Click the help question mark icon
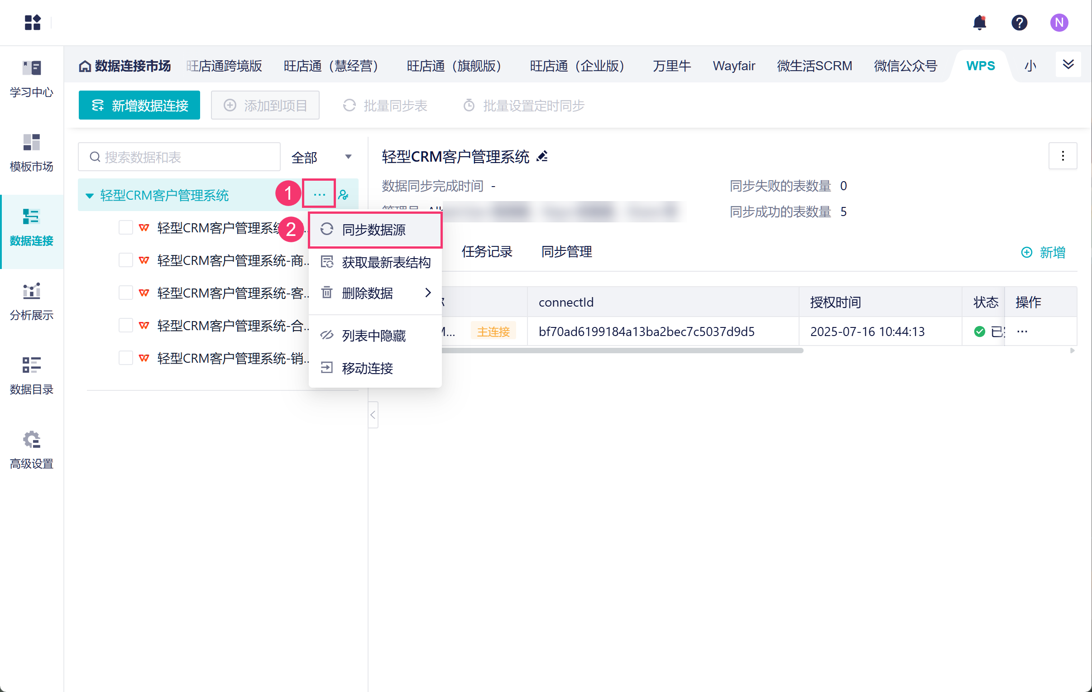The height and width of the screenshot is (692, 1092). click(1019, 22)
